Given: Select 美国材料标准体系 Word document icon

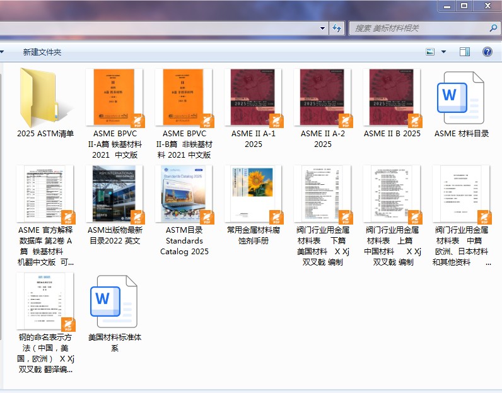Looking at the screenshot, I should tap(114, 301).
